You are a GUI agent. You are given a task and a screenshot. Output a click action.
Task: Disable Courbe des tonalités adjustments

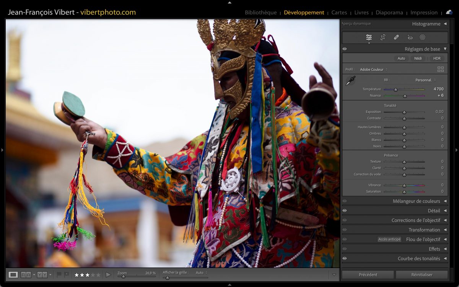[345, 258]
